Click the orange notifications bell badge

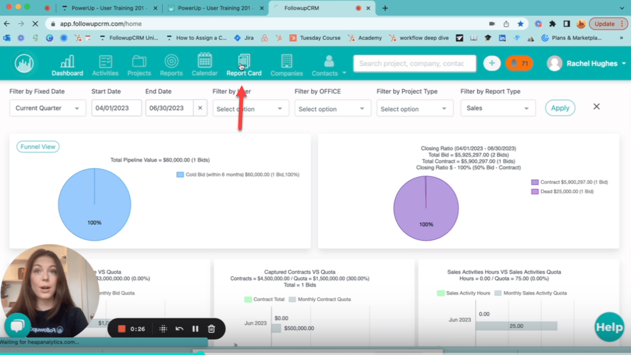coord(519,63)
